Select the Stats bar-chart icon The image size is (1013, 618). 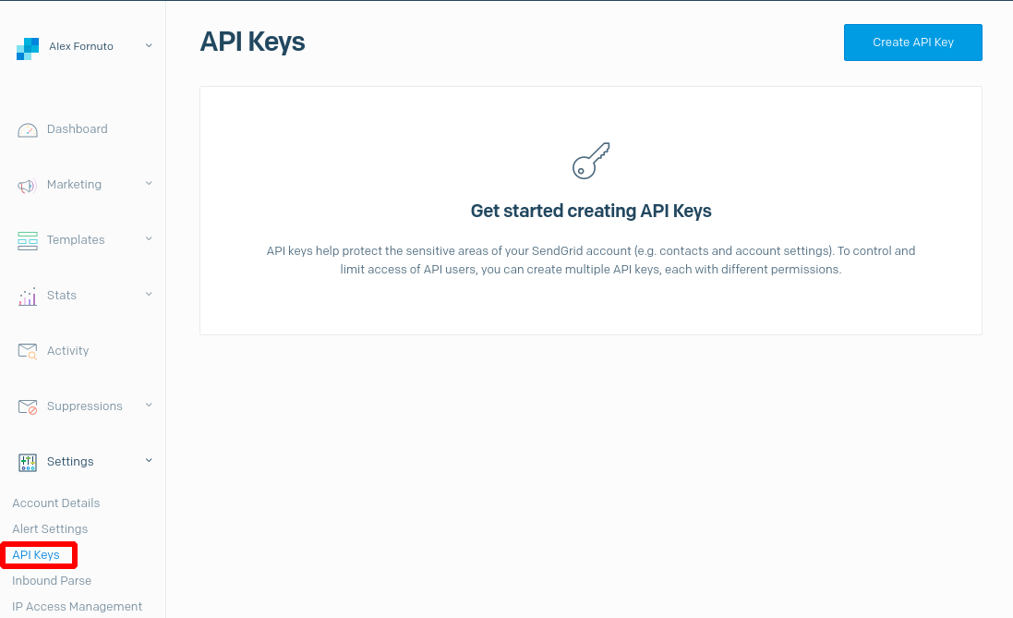pos(27,295)
